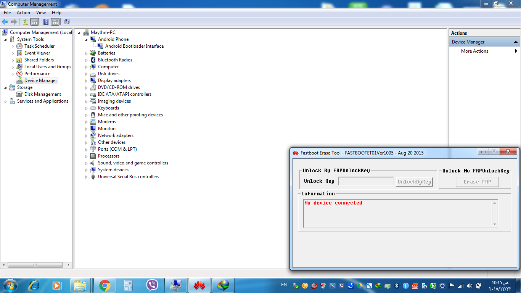Click the EN language indicator on taskbar
The image size is (521, 293).
click(284, 285)
